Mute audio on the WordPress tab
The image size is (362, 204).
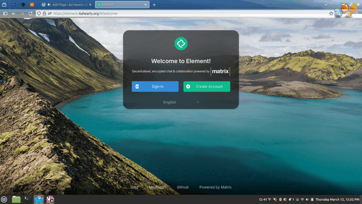tap(49, 5)
